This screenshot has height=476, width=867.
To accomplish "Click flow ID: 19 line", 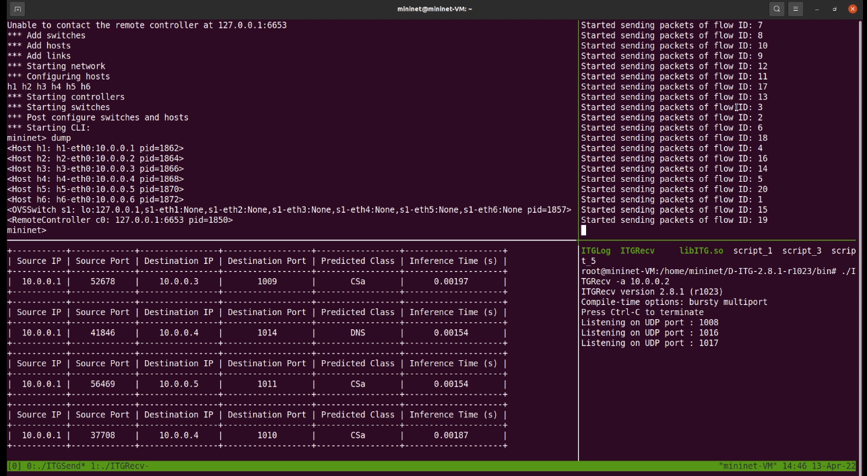I will tap(674, 220).
